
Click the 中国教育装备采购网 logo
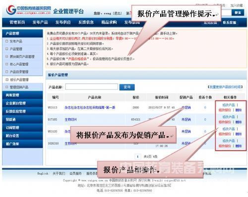coord(28,10)
